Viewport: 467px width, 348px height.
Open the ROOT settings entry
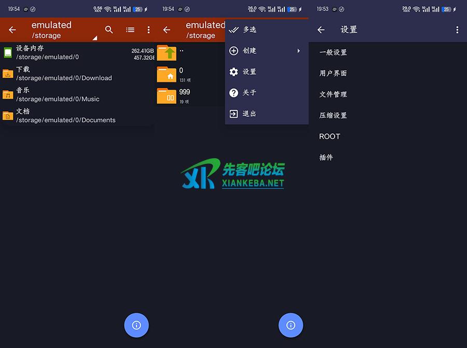tap(330, 136)
